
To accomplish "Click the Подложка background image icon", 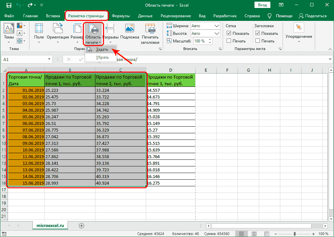I will pos(130,33).
